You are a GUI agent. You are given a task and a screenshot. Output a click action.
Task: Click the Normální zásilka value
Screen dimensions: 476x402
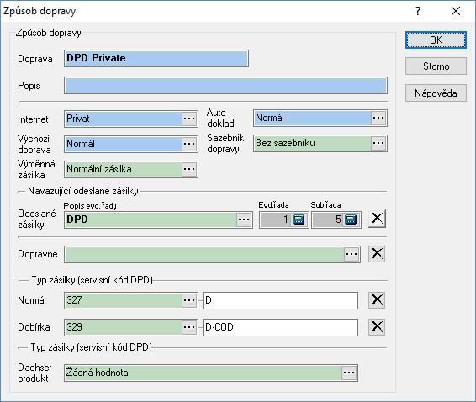pos(99,169)
